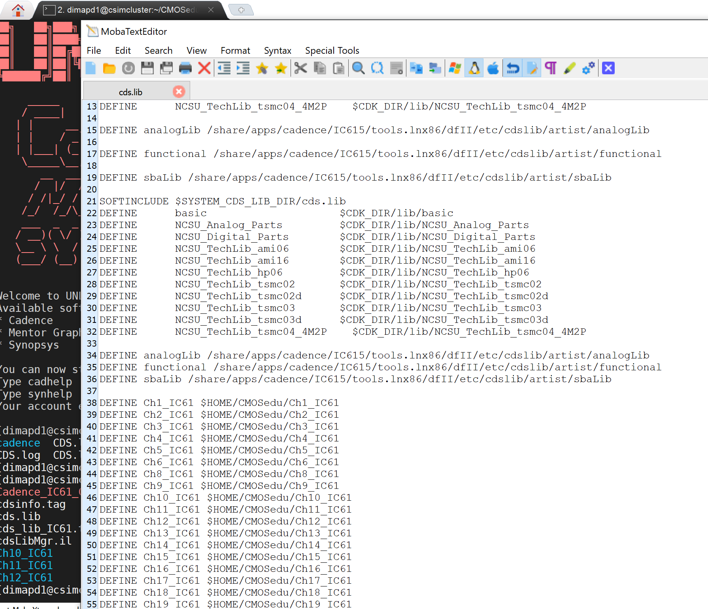
Task: Save the file using the floppy disk icon
Action: click(147, 68)
